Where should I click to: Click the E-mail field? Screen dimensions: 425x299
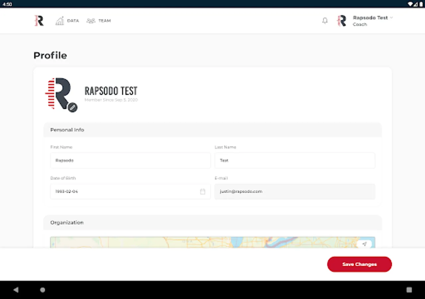[295, 192]
